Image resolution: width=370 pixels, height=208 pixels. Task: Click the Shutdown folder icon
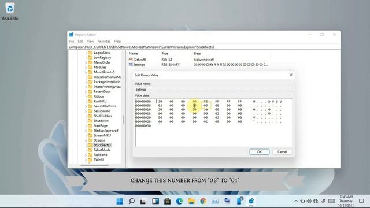tap(90, 121)
